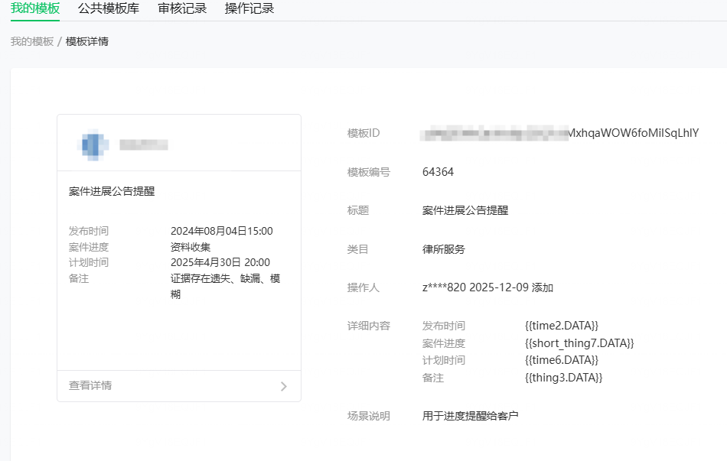This screenshot has width=727, height=461.
Task: Click the right chevron beside 查看详情
Action: click(x=284, y=386)
